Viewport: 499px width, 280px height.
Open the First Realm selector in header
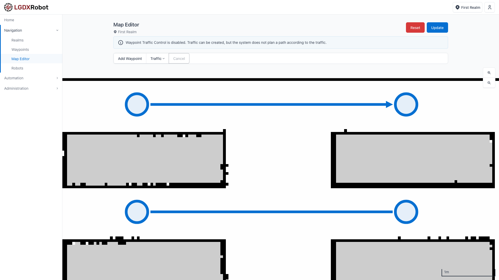pyautogui.click(x=467, y=7)
